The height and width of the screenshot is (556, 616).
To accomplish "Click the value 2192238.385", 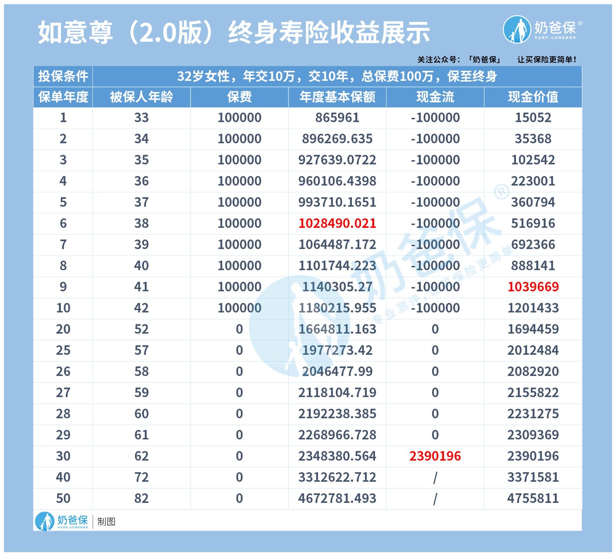I will tap(337, 414).
